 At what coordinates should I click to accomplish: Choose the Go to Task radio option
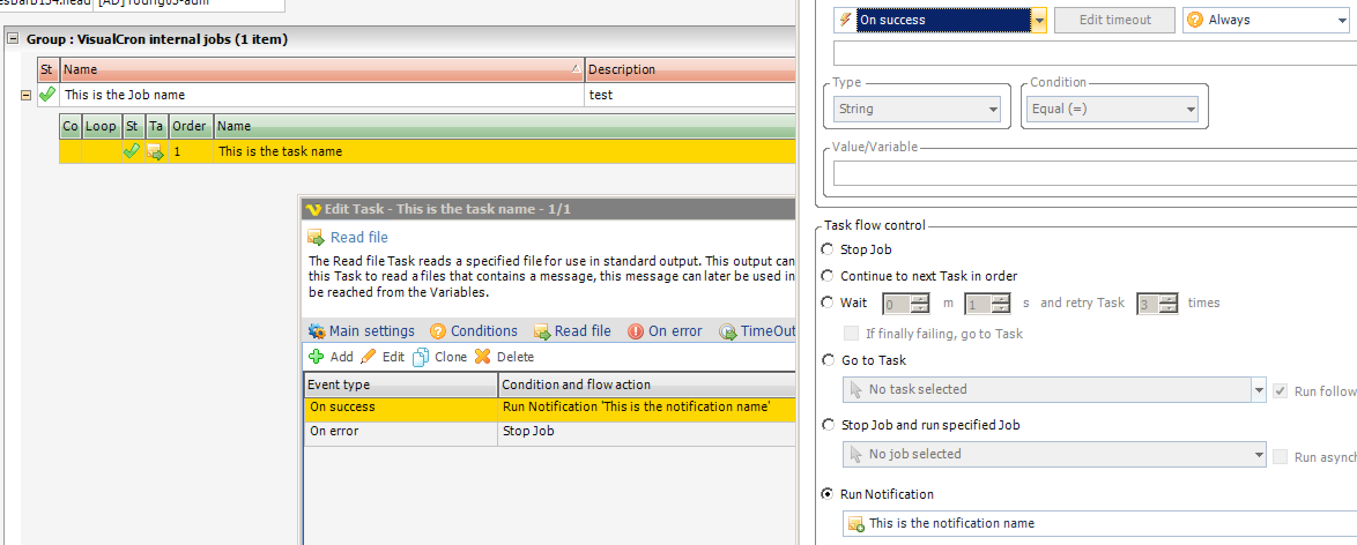pos(828,360)
